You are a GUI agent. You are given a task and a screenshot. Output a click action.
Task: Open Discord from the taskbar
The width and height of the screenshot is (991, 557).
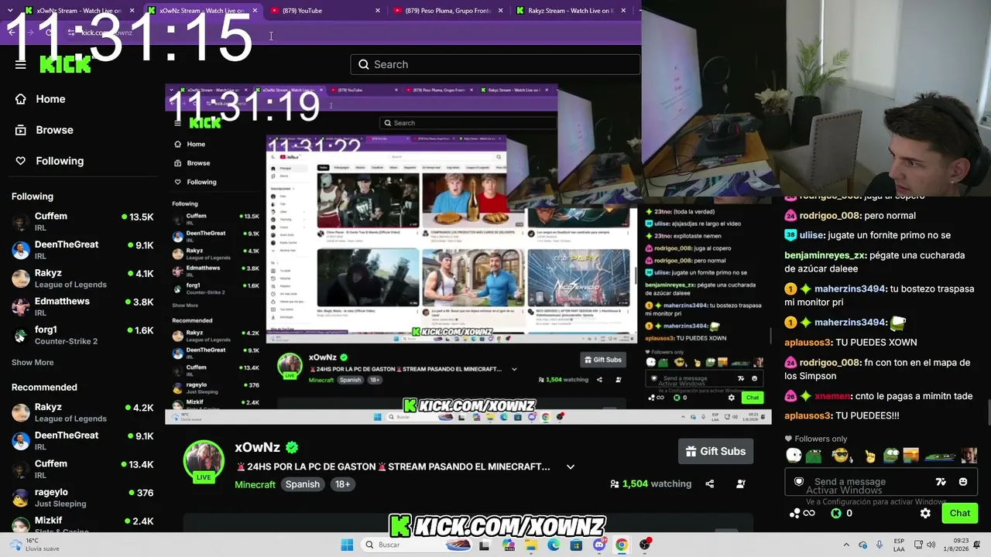coord(598,545)
